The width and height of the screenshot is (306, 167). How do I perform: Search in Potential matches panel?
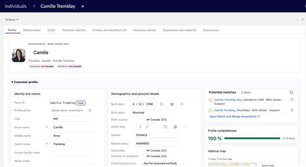[291, 92]
